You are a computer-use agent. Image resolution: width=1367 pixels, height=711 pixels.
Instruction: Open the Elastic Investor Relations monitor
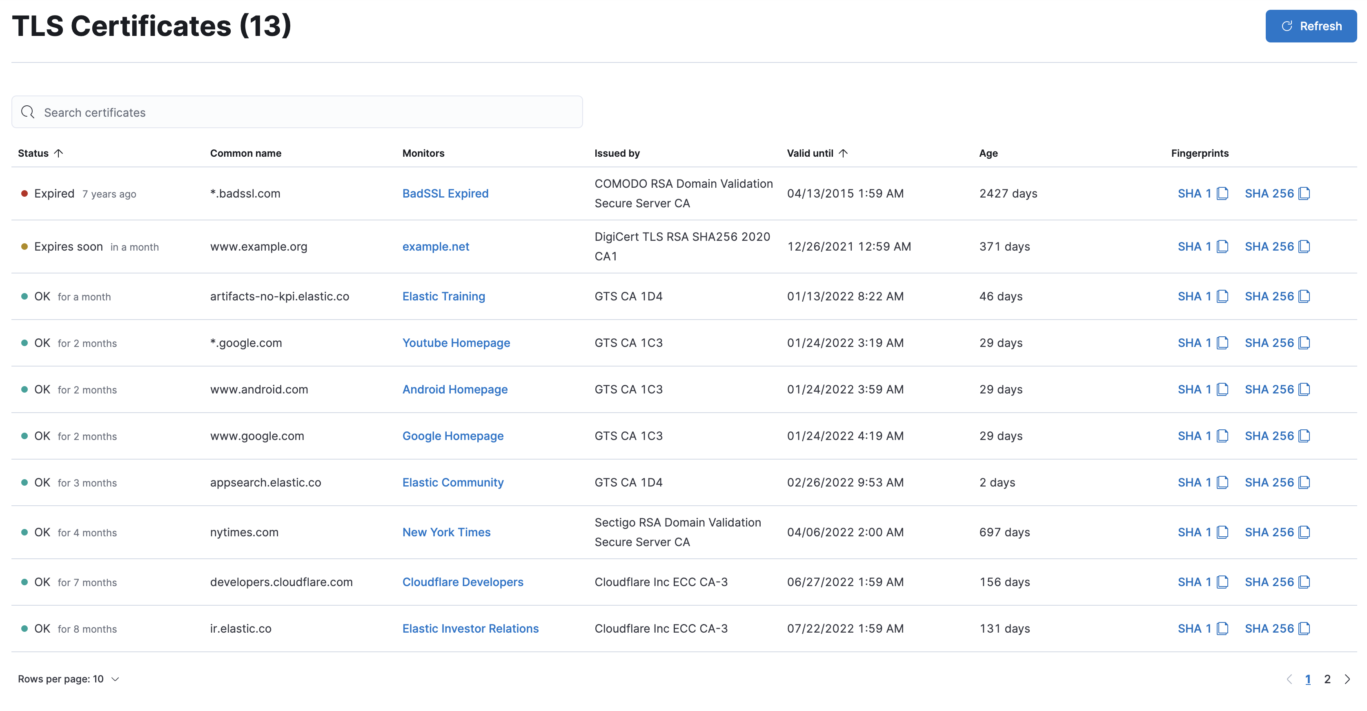coord(470,628)
